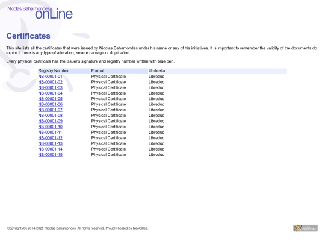325x244 pixels.
Task: Click the paragraph starting 'This site lists all'
Action: pyautogui.click(x=162, y=51)
